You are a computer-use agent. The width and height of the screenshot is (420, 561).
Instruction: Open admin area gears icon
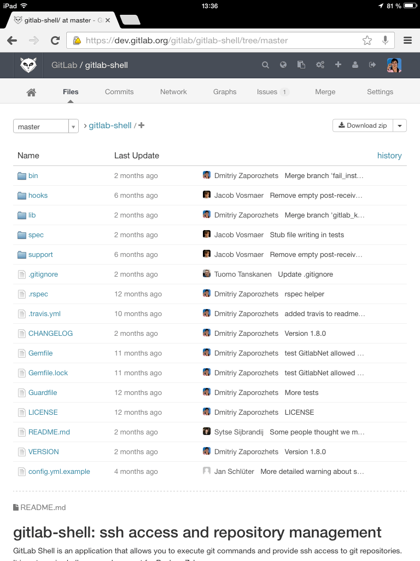coord(320,65)
